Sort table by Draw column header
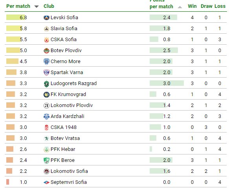 (207, 6)
